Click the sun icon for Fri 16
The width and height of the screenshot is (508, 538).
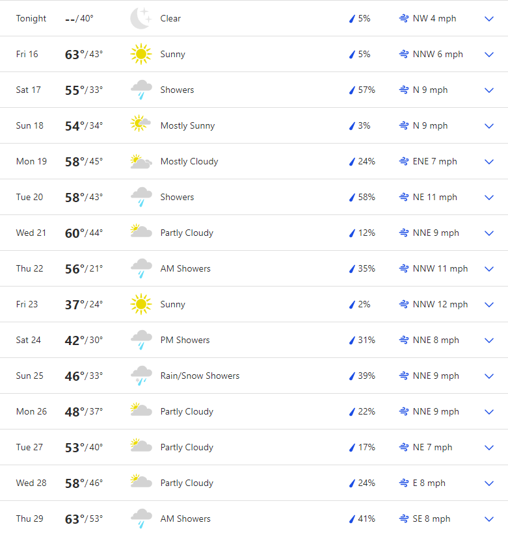(x=140, y=54)
